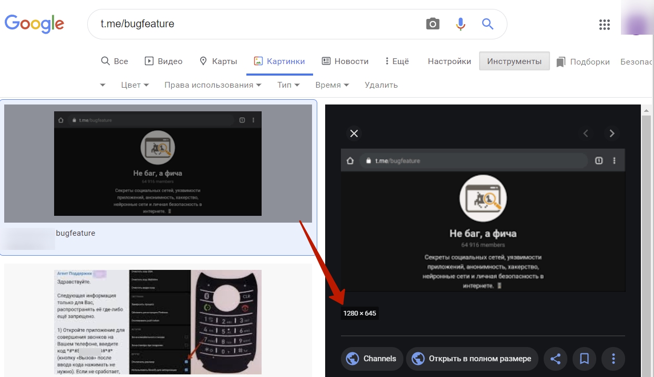The height and width of the screenshot is (377, 654).
Task: Open the Ещё menu
Action: click(397, 61)
